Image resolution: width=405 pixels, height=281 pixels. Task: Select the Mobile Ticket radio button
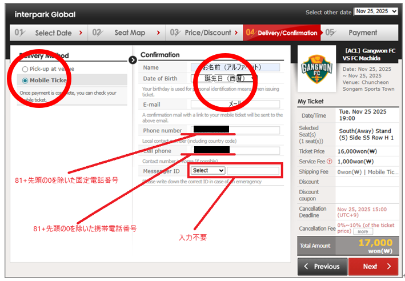[x=25, y=81]
